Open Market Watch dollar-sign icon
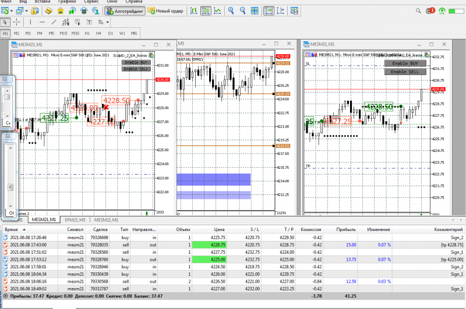The height and width of the screenshot is (309, 466). click(x=35, y=11)
